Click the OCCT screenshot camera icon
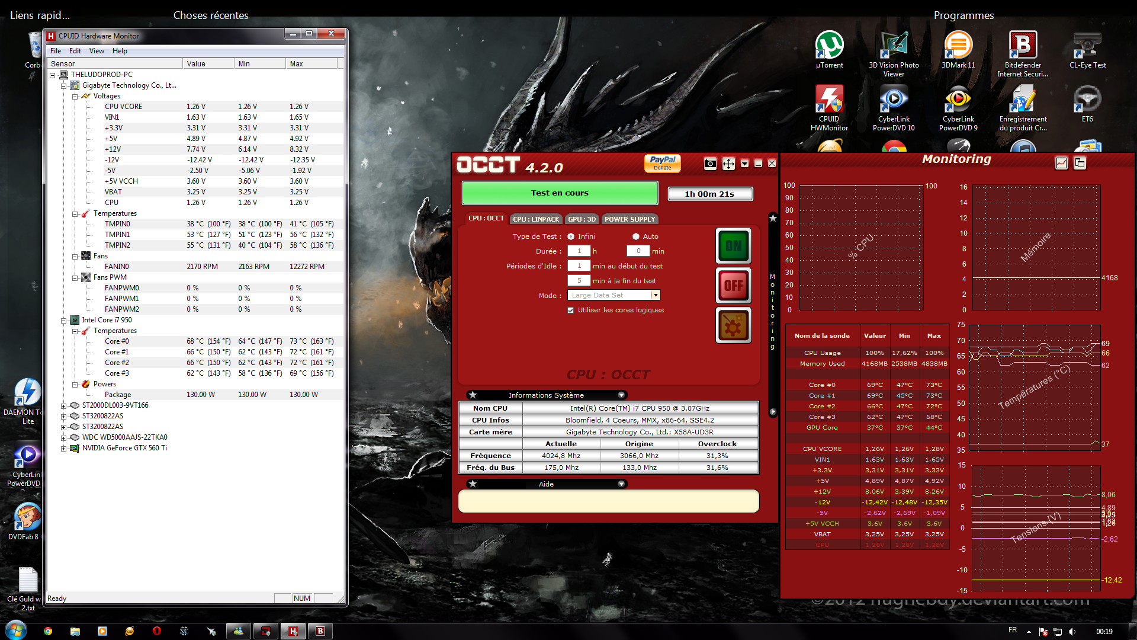The height and width of the screenshot is (640, 1137). point(710,164)
